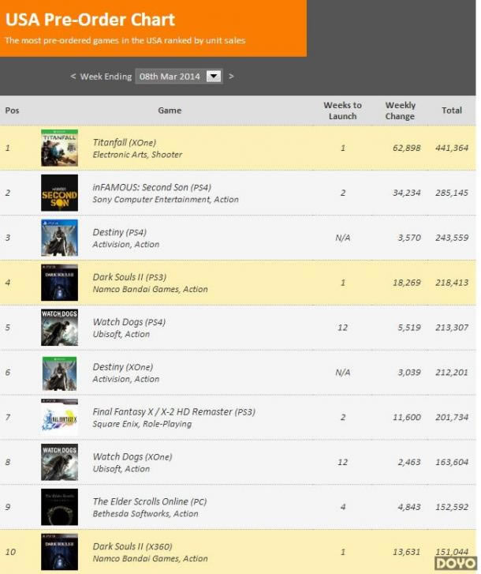Click The Elder Scrolls Online cover image
This screenshot has width=481, height=574.
(60, 507)
